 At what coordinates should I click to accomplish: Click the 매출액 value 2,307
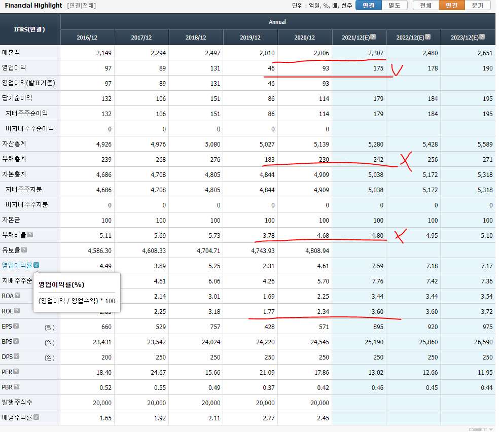click(376, 53)
